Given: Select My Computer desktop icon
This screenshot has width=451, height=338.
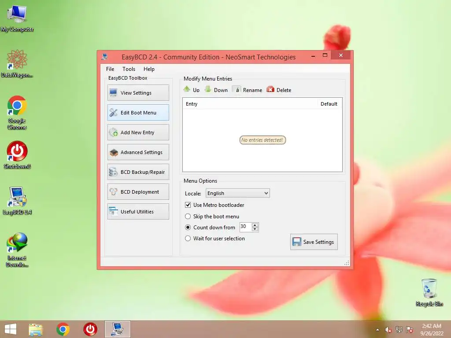Looking at the screenshot, I should [x=17, y=18].
